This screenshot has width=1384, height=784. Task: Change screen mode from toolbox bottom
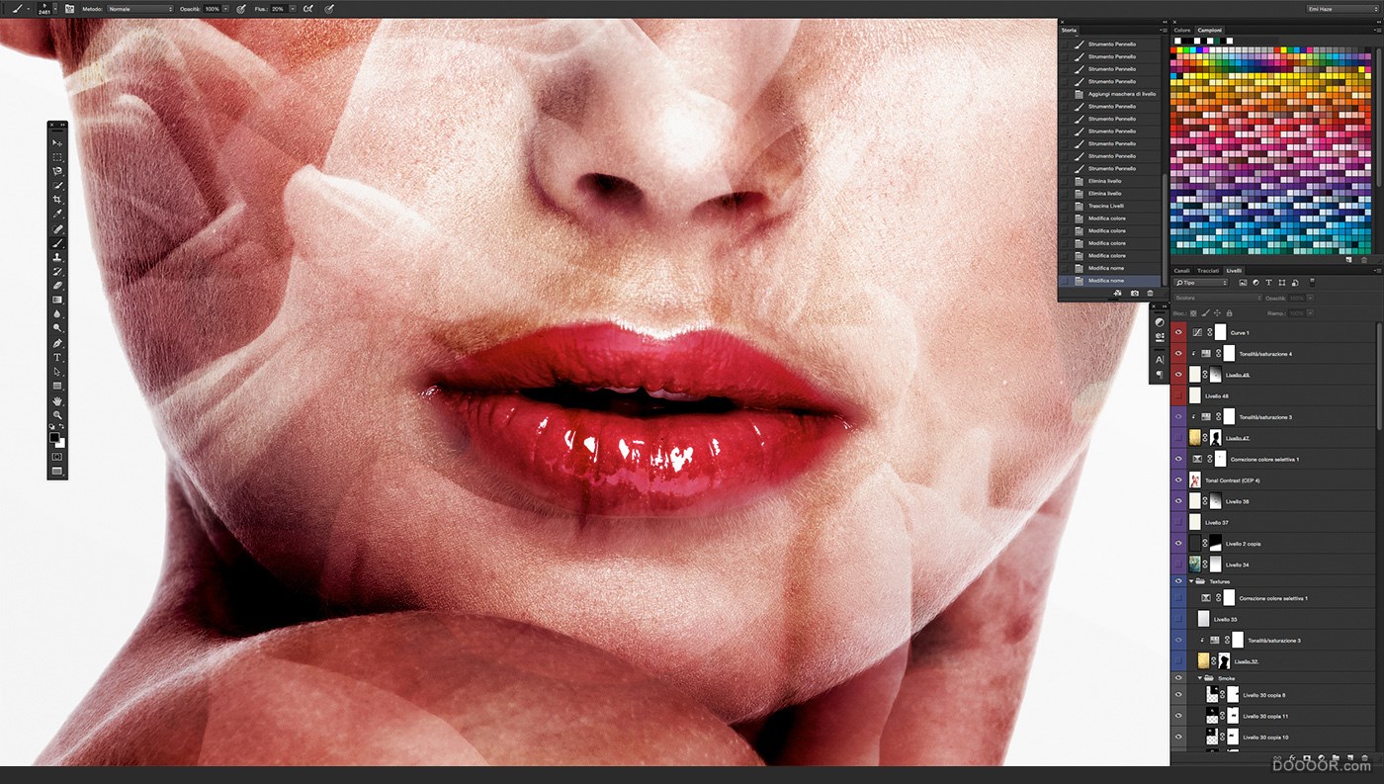57,472
